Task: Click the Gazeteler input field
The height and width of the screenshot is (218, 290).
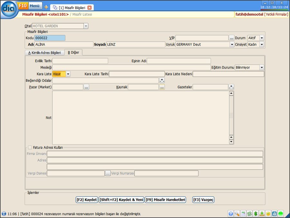Action: pyautogui.click(x=210, y=87)
